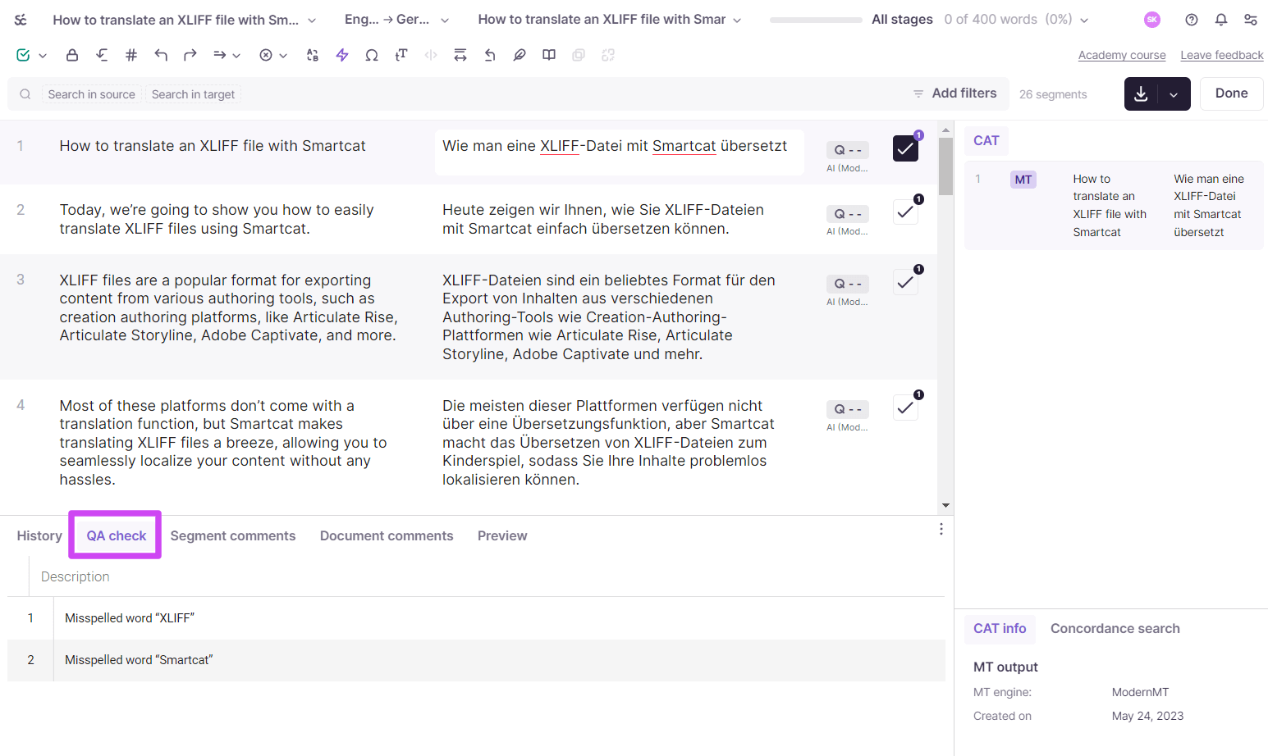This screenshot has height=756, width=1268.
Task: Click the SK user avatar
Action: tap(1152, 20)
